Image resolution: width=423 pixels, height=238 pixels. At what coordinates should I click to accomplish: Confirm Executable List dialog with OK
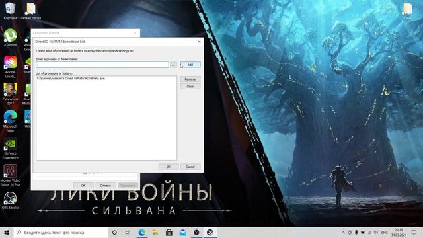click(169, 167)
